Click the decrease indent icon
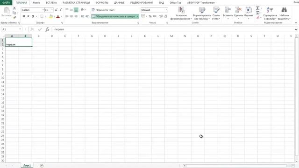Viewport: 299px width, 168px height. (x=82, y=16)
